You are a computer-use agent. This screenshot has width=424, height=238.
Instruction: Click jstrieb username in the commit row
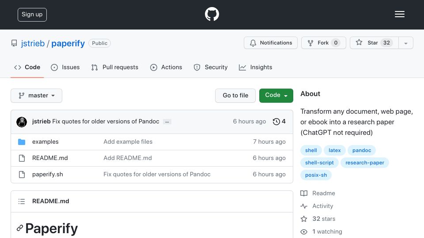point(42,122)
